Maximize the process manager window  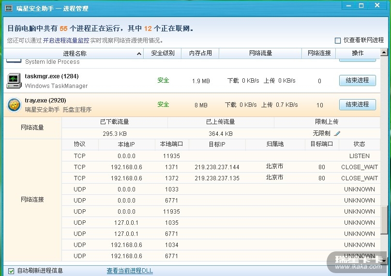pyautogui.click(x=361, y=5)
